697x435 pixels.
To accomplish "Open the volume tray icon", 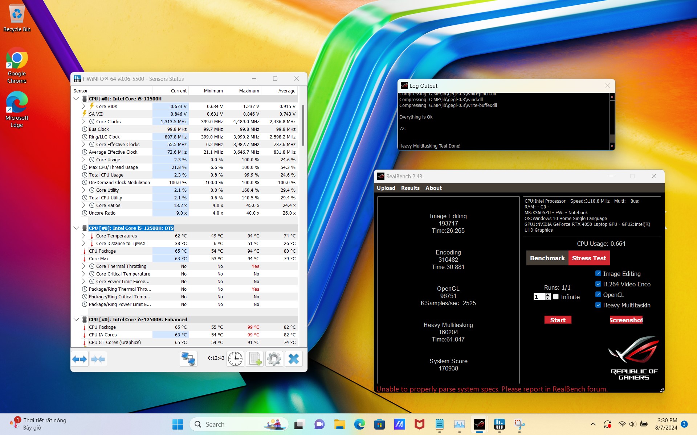I will pos(633,424).
